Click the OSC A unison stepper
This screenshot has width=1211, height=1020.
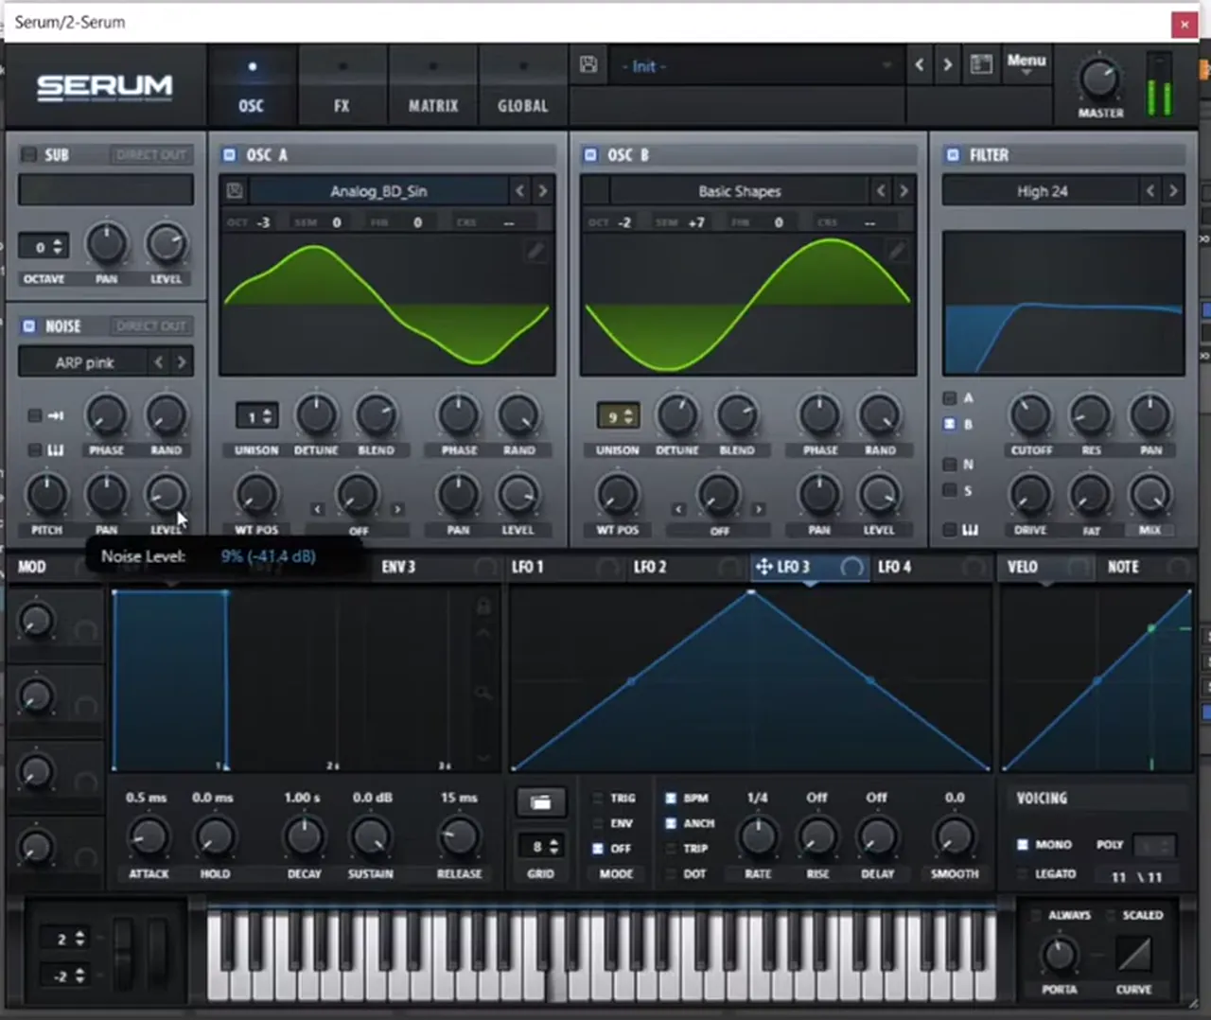click(256, 416)
